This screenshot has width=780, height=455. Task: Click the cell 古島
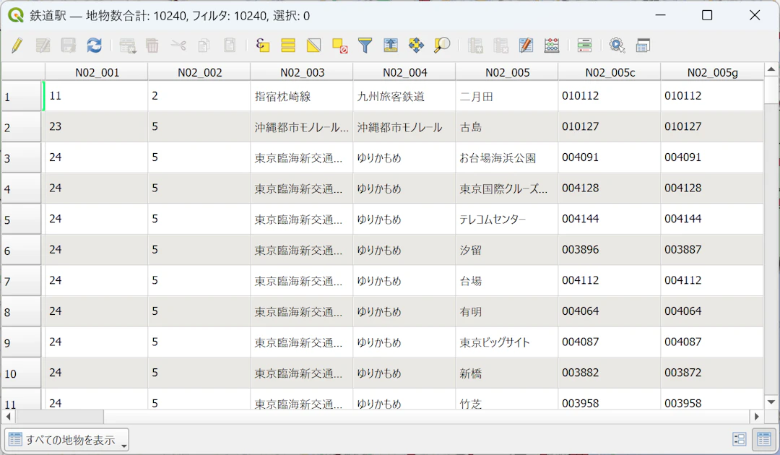(x=506, y=127)
